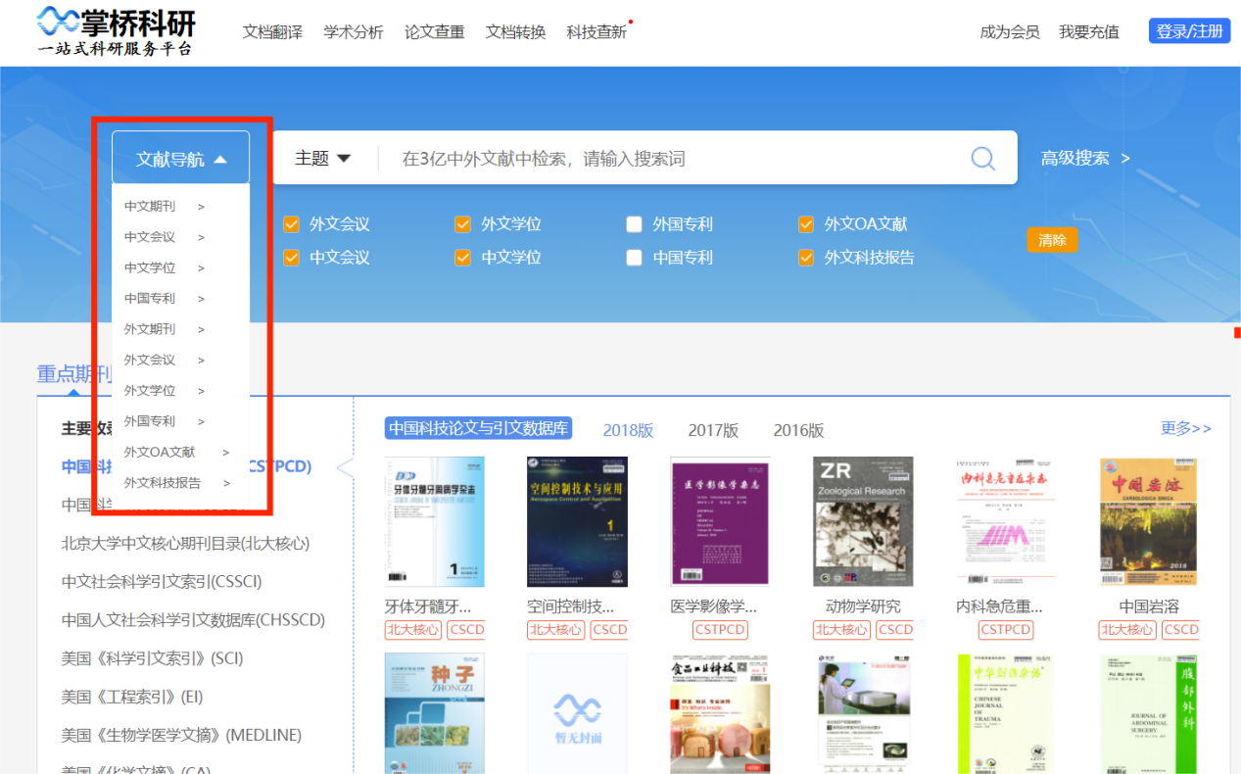This screenshot has width=1241, height=774.
Task: Click the CSTPCD tag under 医学影像学
Action: coord(720,630)
